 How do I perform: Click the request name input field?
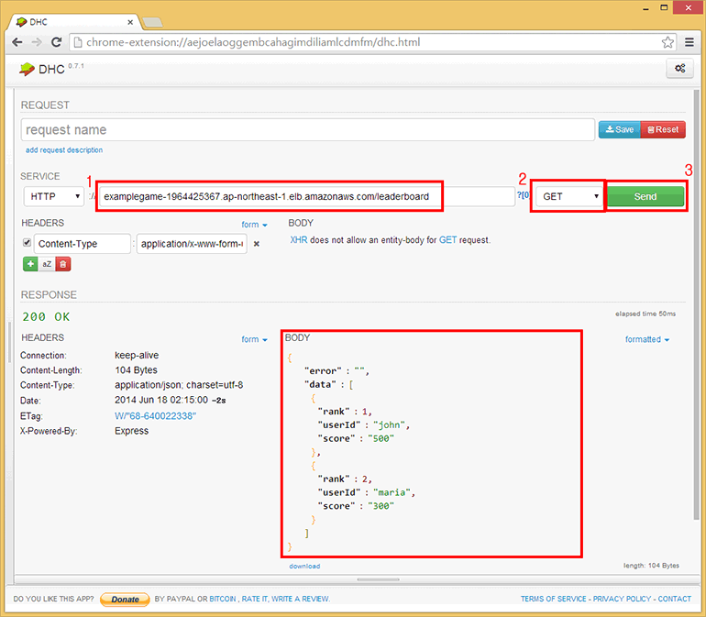(307, 130)
